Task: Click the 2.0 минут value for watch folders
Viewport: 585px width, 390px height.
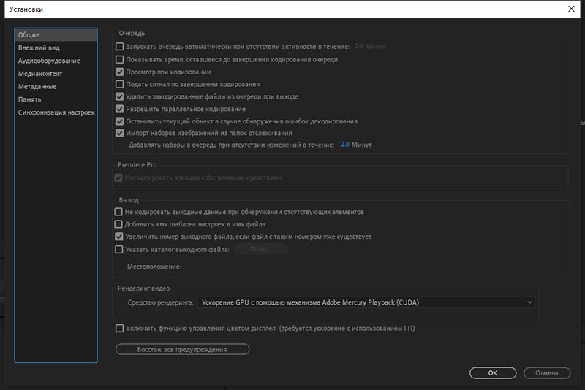Action: 344,145
